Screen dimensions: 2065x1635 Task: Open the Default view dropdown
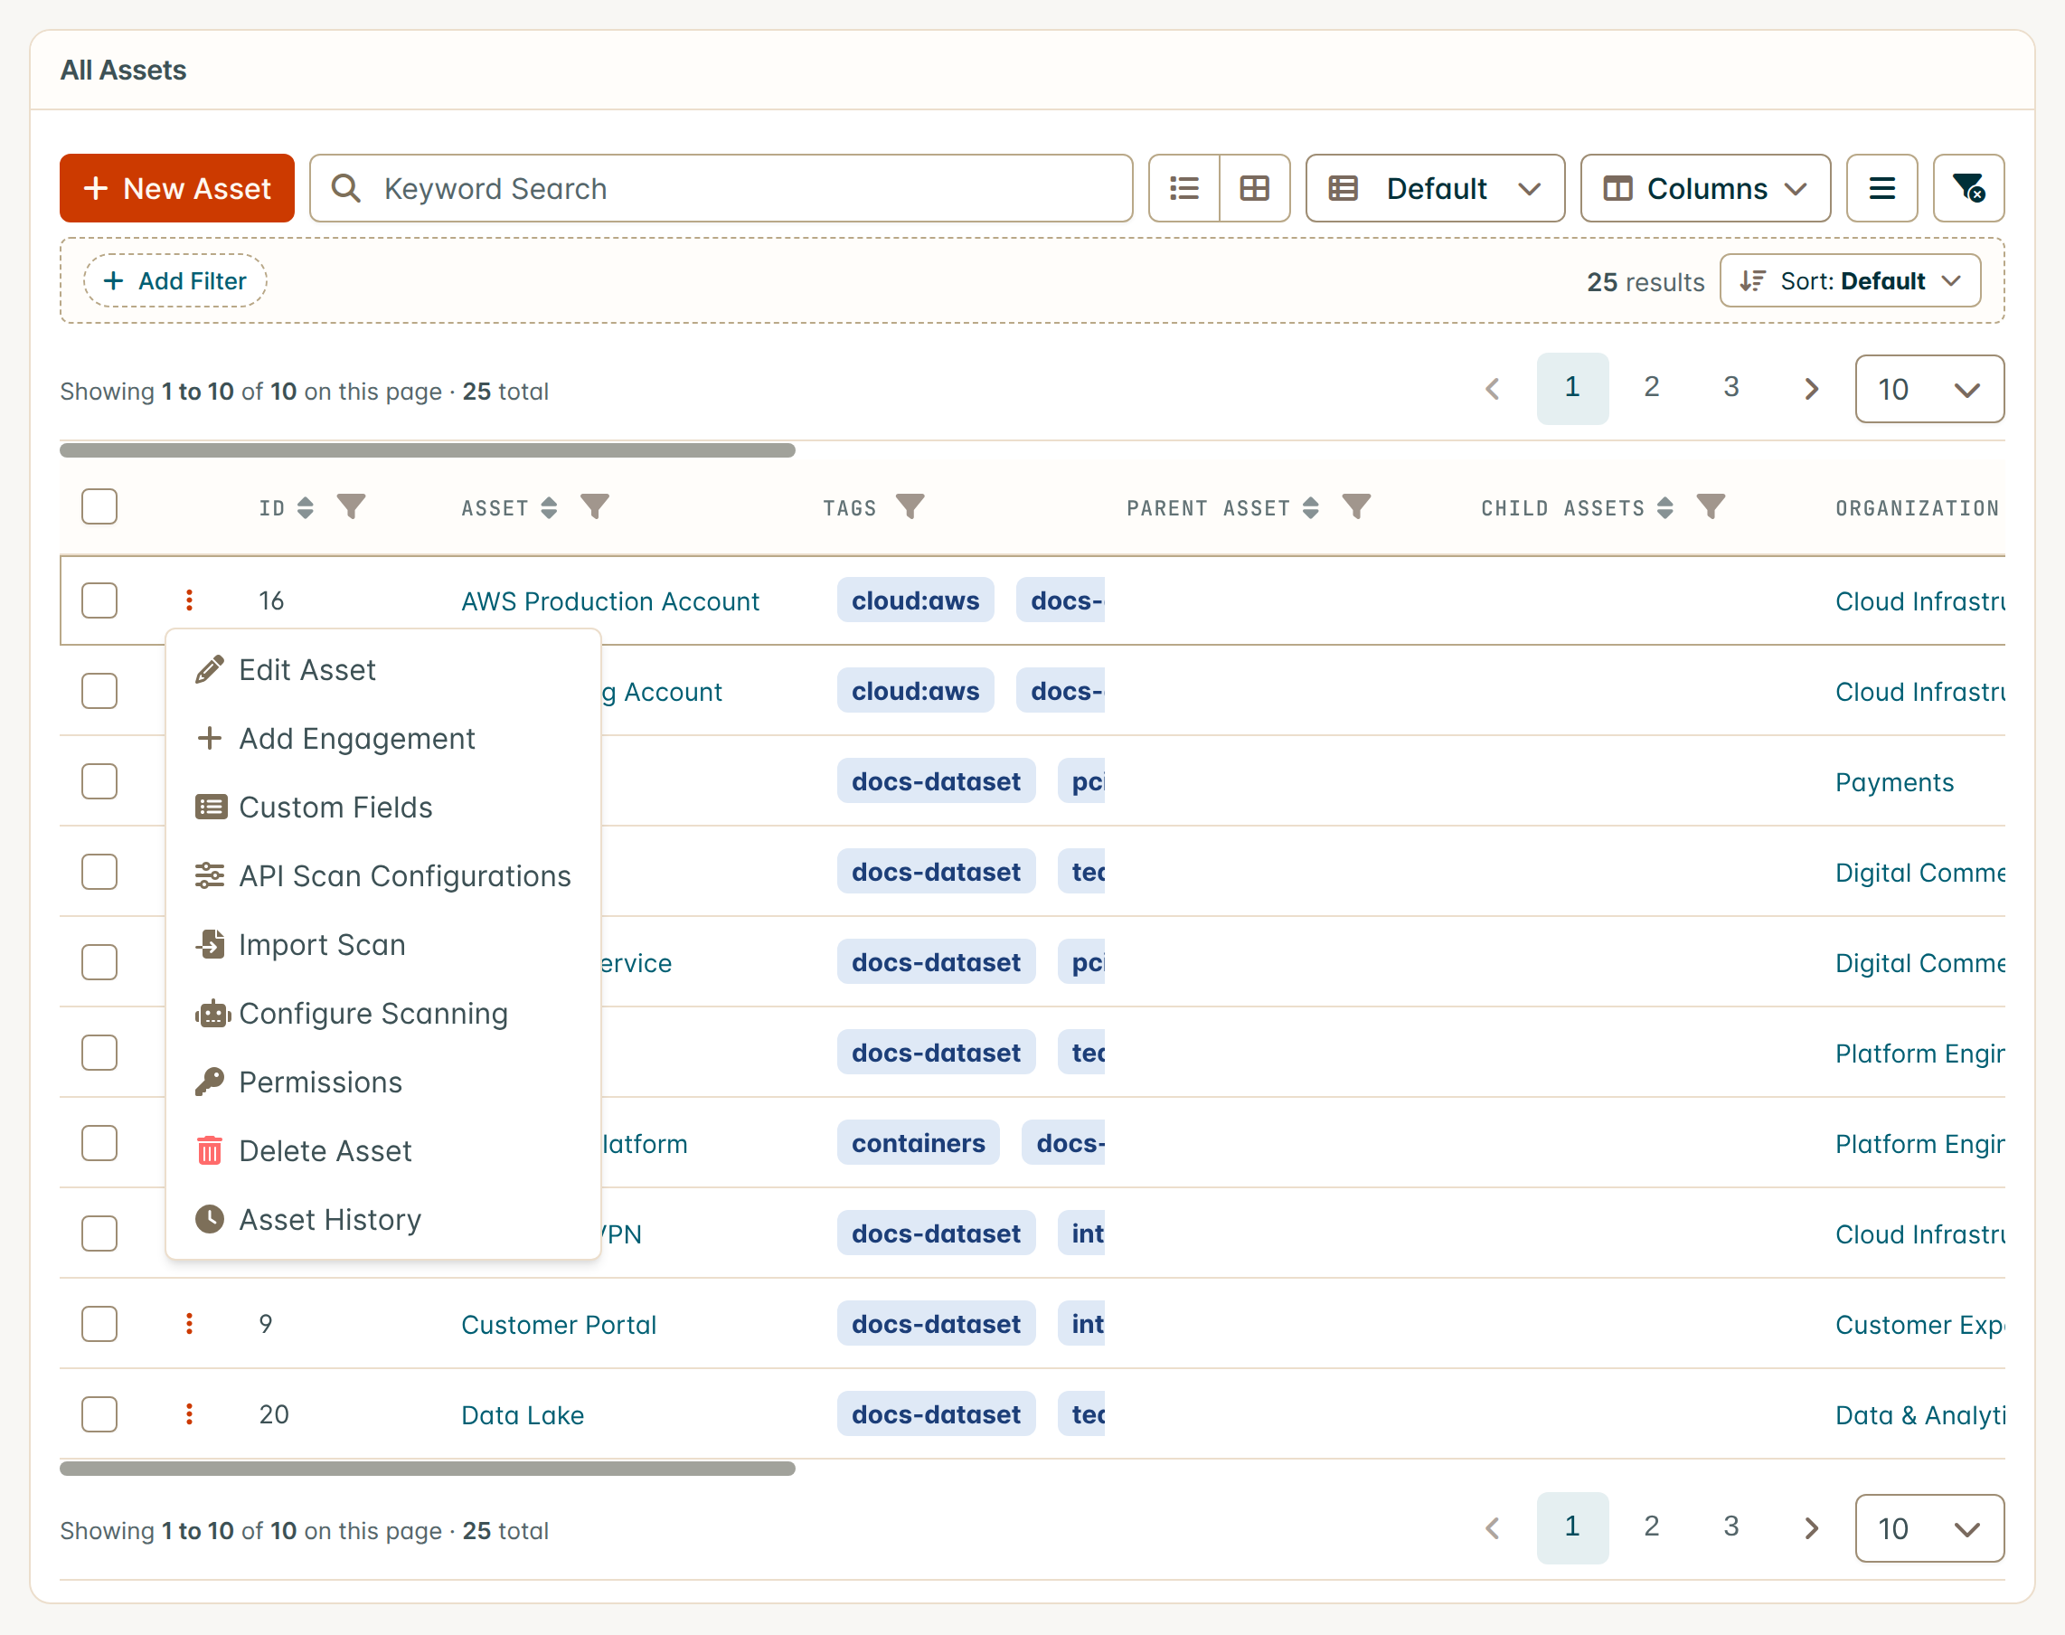[1436, 189]
